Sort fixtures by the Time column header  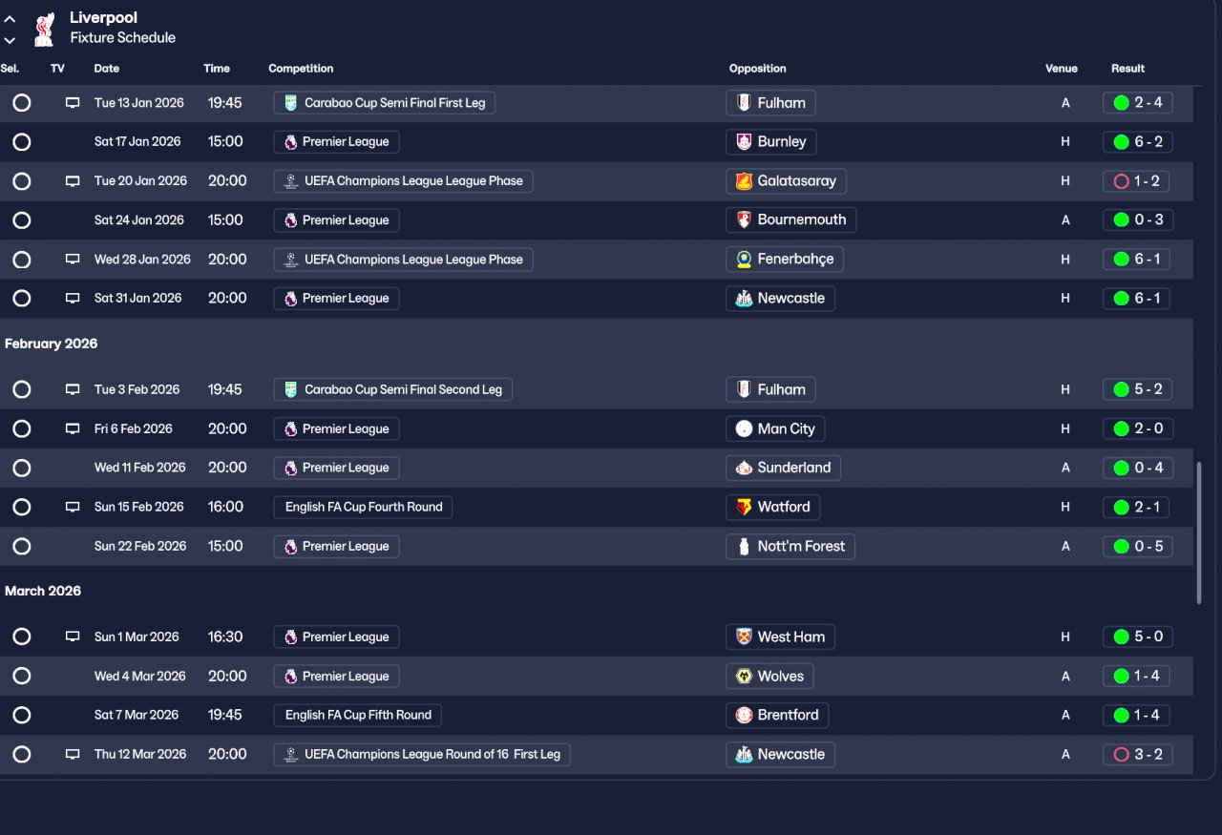[x=217, y=69]
